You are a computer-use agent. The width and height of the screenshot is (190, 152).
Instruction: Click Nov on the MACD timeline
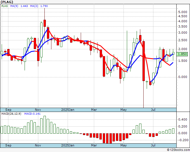click(x=38, y=145)
